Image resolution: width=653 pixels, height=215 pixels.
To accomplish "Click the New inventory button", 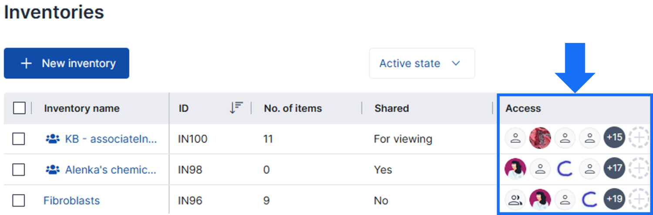I will click(x=67, y=63).
